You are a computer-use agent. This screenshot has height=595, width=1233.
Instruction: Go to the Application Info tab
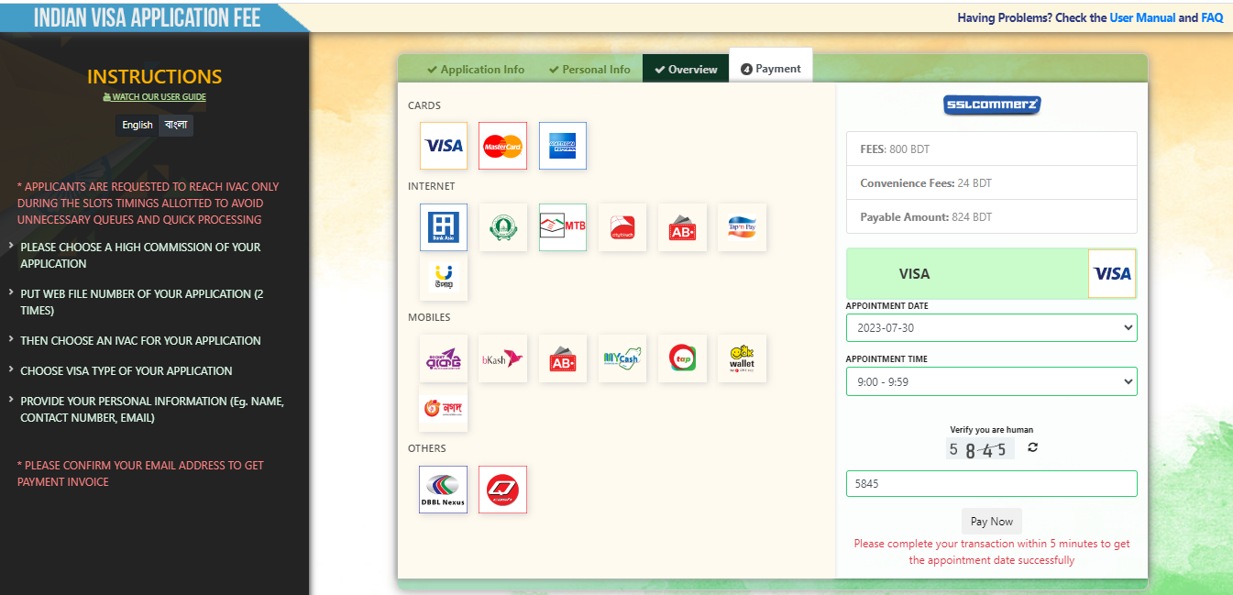476,70
